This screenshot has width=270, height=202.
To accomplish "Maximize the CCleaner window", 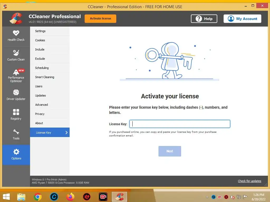I will click(253, 6).
